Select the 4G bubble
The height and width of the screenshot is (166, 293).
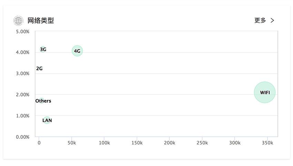[77, 51]
